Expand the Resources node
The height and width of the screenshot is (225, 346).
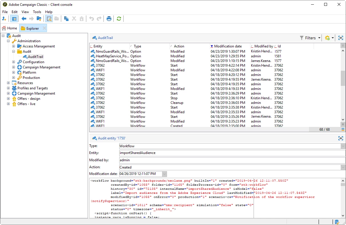8,83
